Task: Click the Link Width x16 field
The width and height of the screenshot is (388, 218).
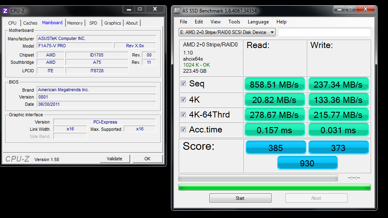Action: click(70, 129)
